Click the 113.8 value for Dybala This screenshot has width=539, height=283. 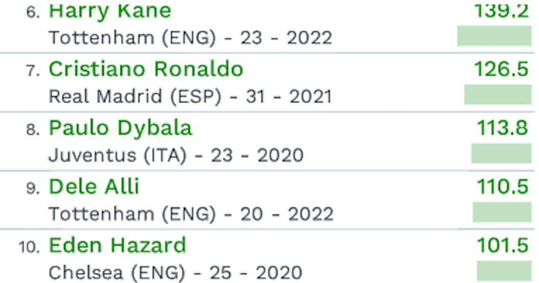503,128
